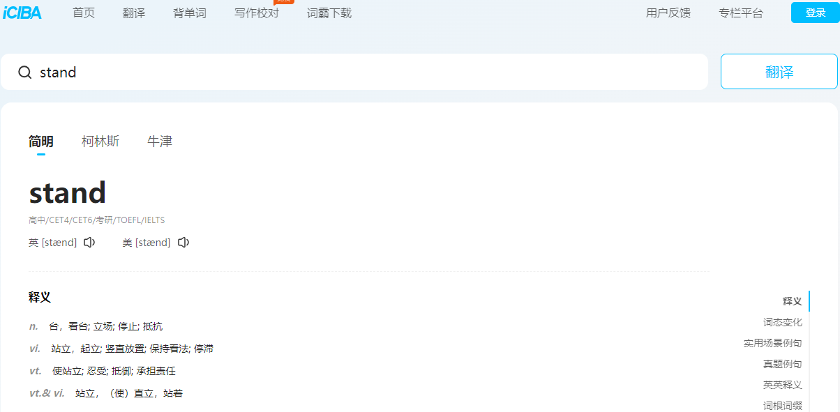Open 词霸下载 page

pyautogui.click(x=329, y=13)
